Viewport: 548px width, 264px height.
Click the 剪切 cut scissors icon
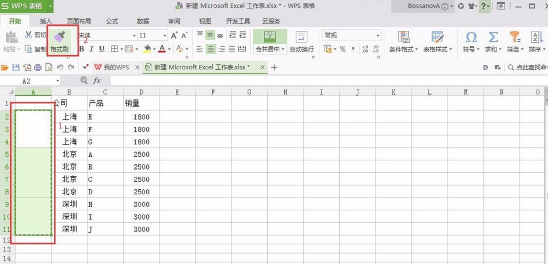[x=28, y=35]
